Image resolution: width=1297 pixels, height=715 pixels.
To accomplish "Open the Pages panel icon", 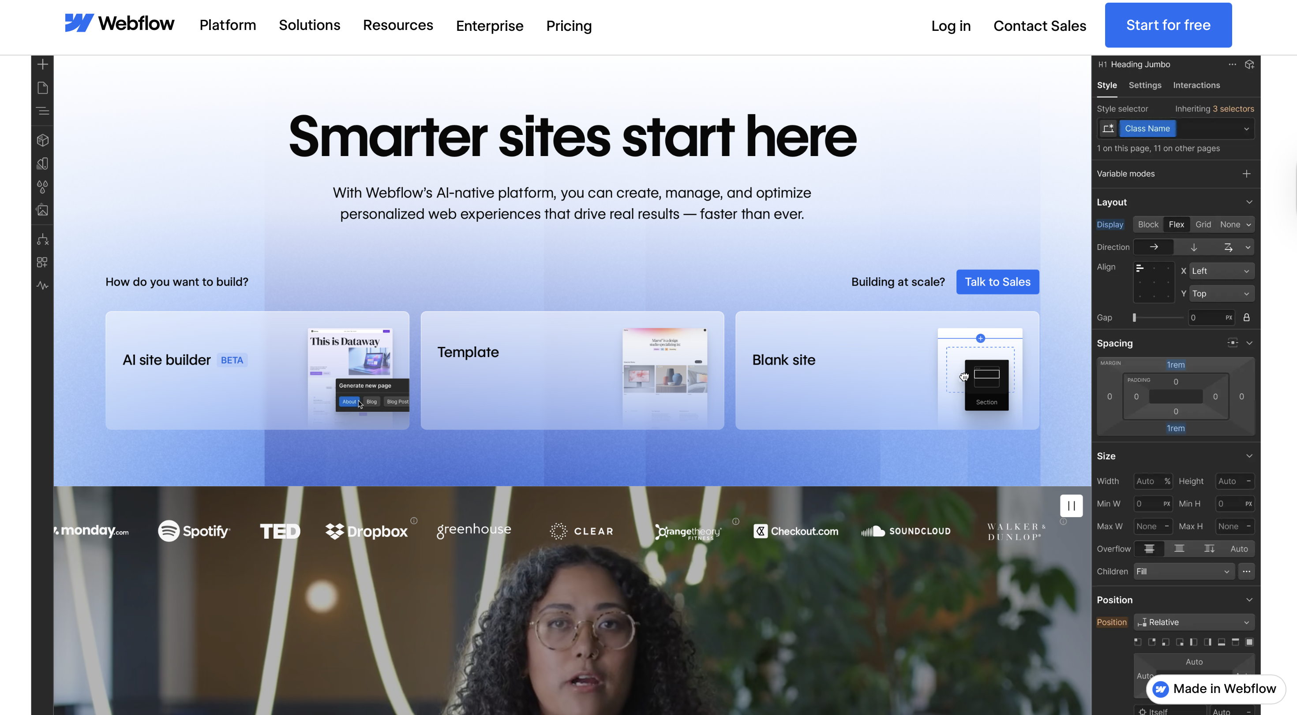I will tap(43, 88).
